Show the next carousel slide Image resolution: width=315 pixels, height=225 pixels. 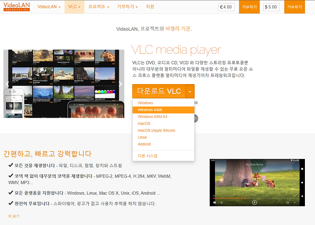pyautogui.click(x=121, y=84)
